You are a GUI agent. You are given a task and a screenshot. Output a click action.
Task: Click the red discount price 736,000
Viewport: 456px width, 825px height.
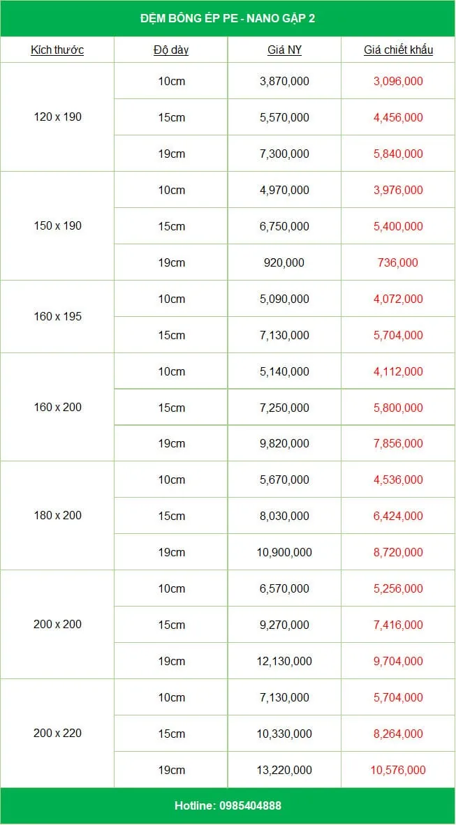tap(398, 262)
